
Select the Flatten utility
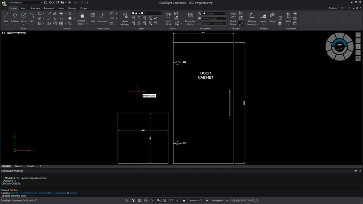(272, 17)
